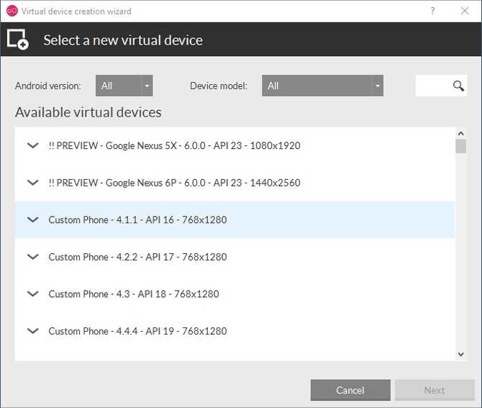Open the Android version dropdown

pos(124,86)
